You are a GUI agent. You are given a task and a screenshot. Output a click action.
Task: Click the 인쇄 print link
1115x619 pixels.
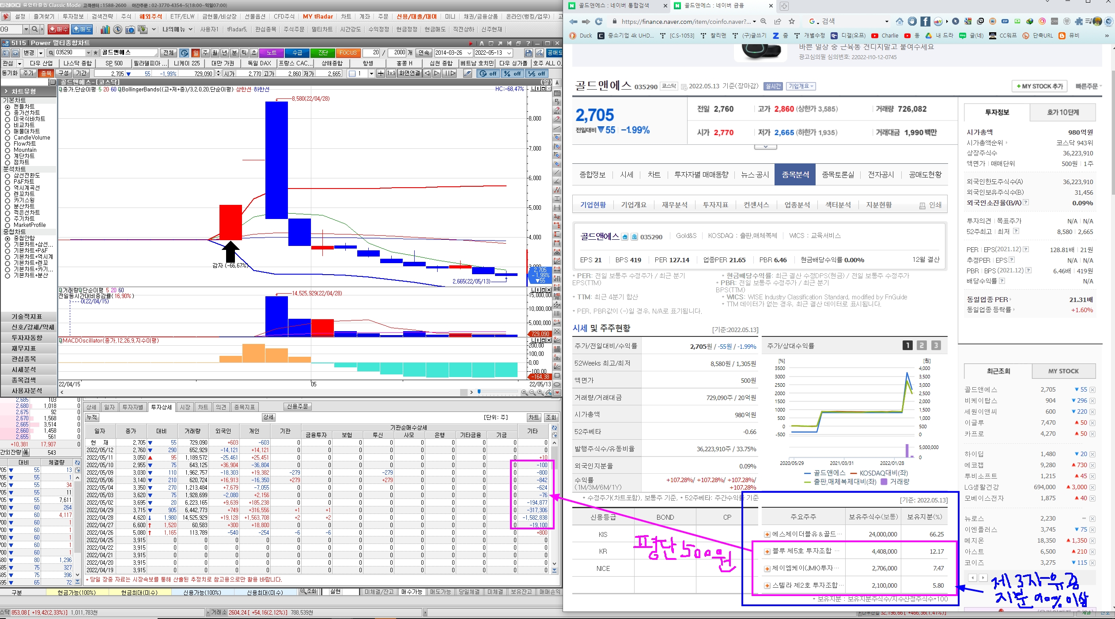(930, 205)
